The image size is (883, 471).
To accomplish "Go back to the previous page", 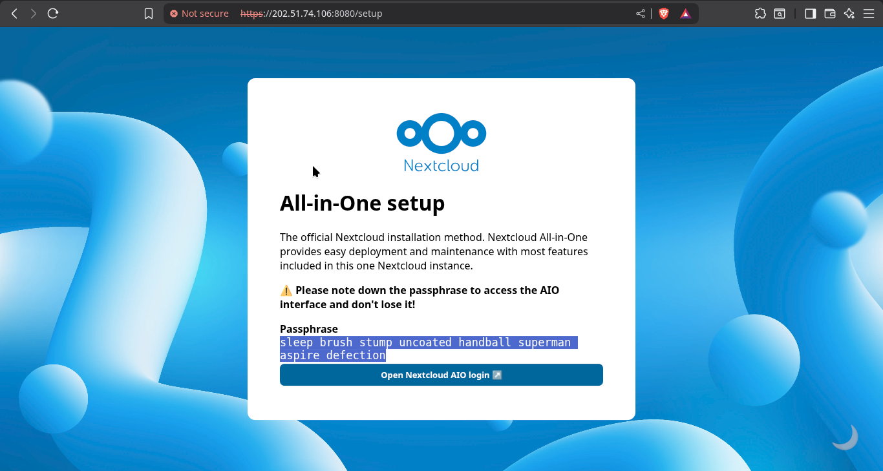I will [x=14, y=14].
